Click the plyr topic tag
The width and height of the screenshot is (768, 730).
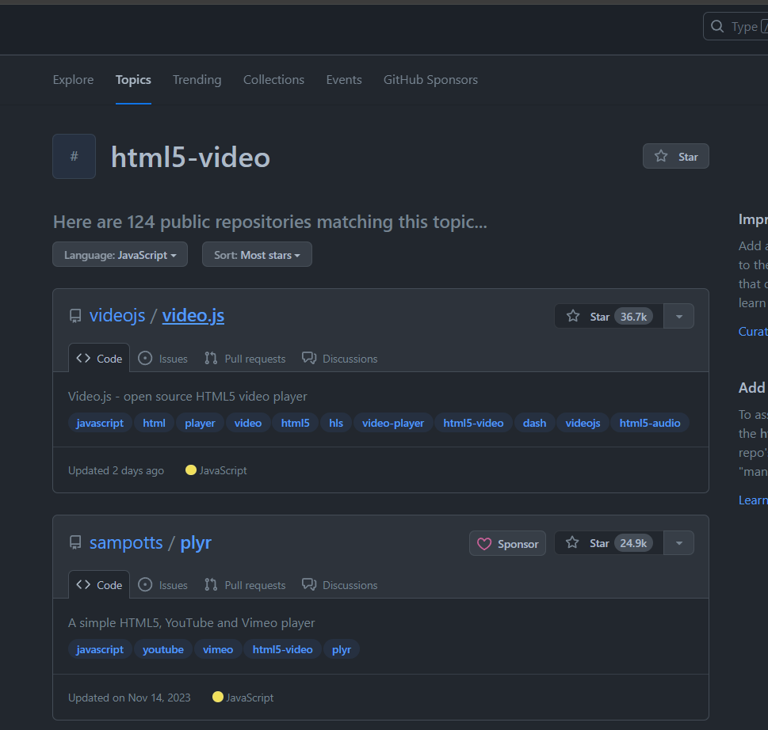[x=342, y=649]
